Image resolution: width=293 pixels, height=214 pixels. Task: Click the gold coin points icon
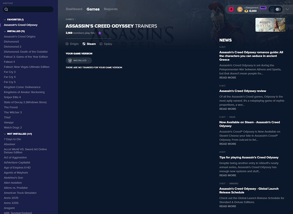pos(246,11)
